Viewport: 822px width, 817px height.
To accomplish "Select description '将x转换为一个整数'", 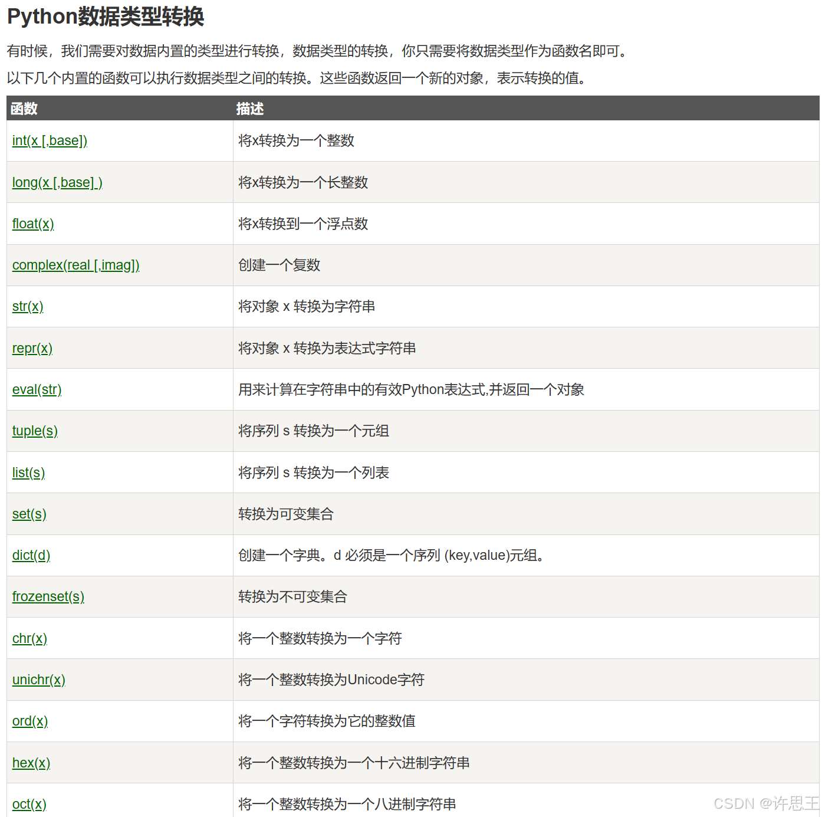I will click(296, 140).
